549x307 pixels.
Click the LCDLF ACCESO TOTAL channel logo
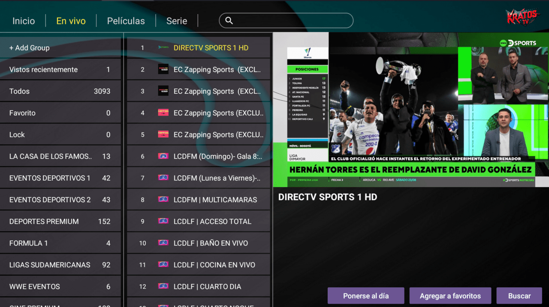click(163, 221)
